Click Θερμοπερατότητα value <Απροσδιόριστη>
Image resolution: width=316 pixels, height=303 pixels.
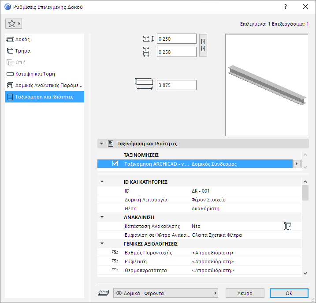(x=213, y=270)
